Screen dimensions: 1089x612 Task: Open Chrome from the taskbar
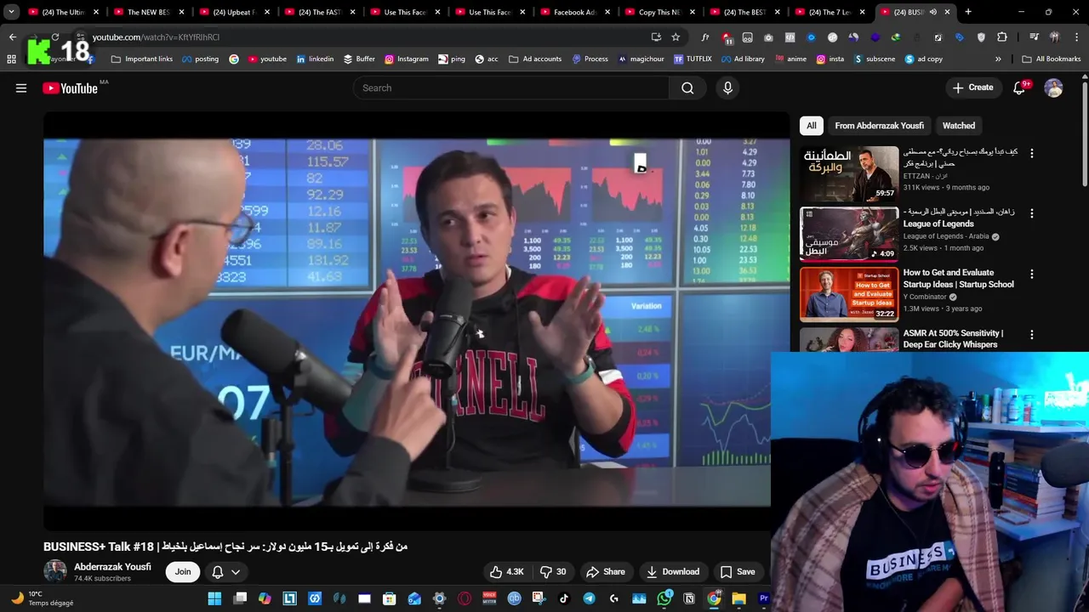coord(714,598)
